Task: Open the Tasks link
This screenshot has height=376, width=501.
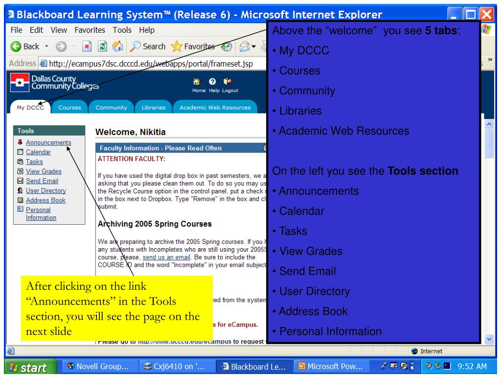Action: click(34, 162)
